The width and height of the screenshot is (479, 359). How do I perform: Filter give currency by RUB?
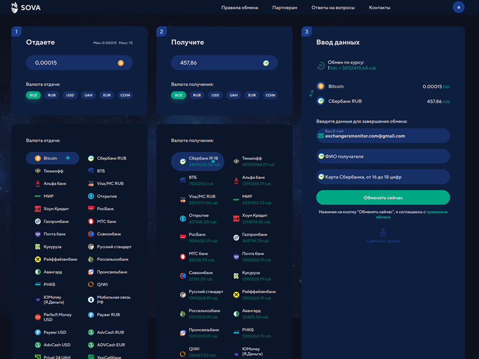(x=51, y=95)
